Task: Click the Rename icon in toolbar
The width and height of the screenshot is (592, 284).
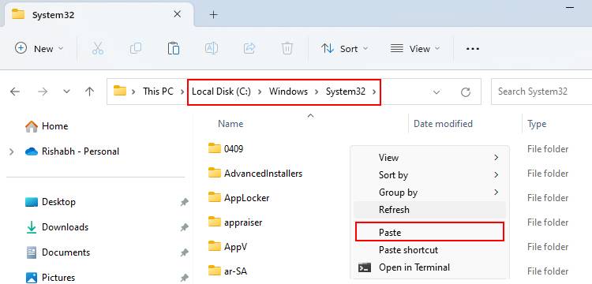Action: (212, 49)
